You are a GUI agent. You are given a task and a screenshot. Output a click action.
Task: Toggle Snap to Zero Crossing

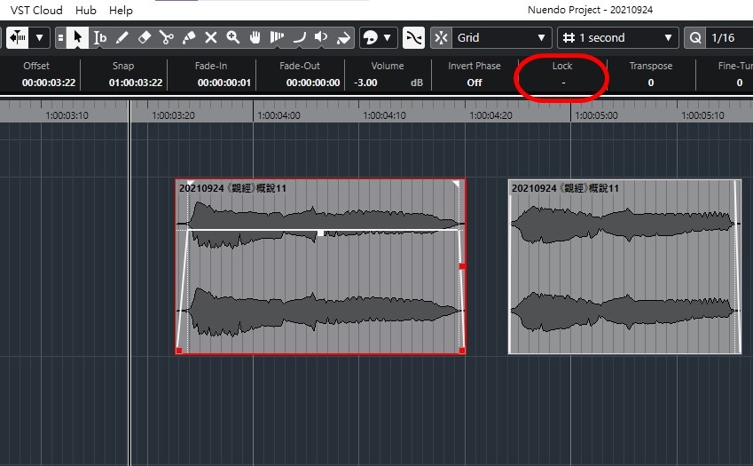[x=413, y=37]
